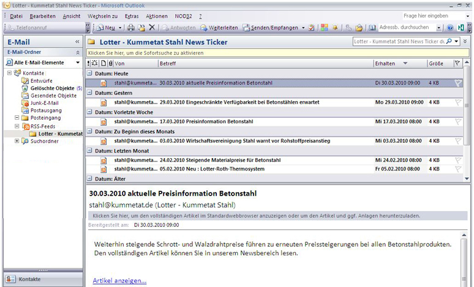This screenshot has width=474, height=287.
Task: Flag the 03.03.2010 Wirtschaftsvereinigung message
Action: [458, 141]
